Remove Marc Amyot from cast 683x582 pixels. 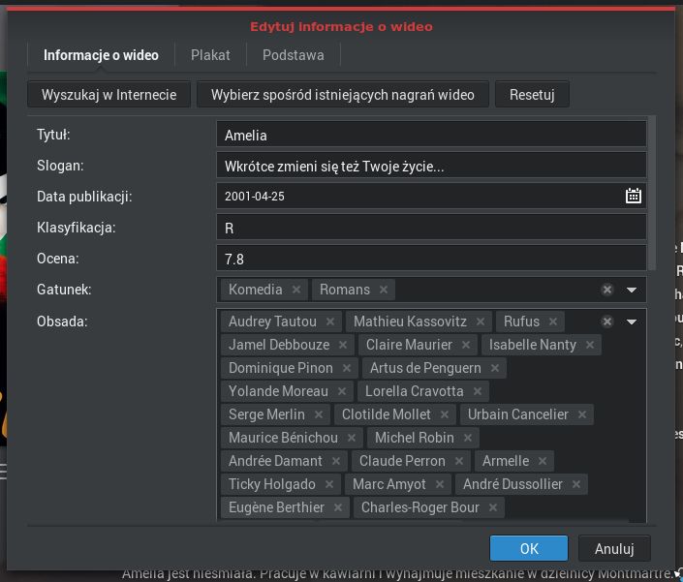(x=440, y=484)
